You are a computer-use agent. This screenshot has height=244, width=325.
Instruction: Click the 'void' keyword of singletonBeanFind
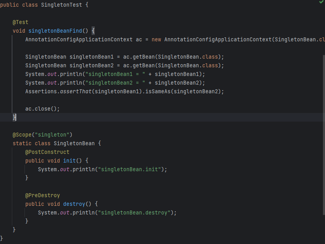pyautogui.click(x=19, y=31)
